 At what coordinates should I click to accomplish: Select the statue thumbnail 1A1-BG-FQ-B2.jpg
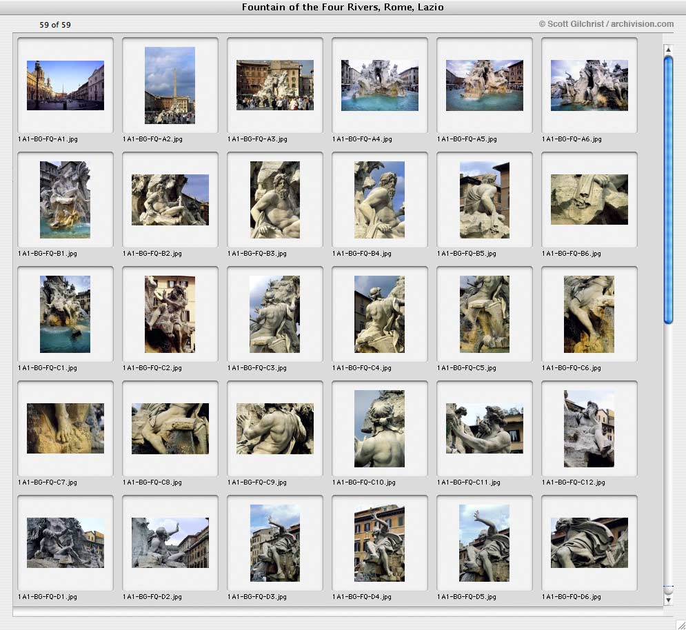(x=170, y=200)
